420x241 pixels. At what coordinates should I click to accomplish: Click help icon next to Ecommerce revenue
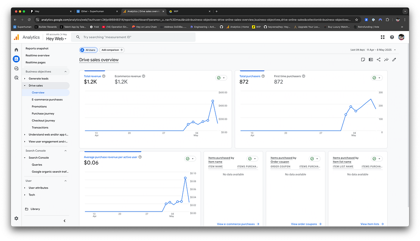click(x=144, y=76)
